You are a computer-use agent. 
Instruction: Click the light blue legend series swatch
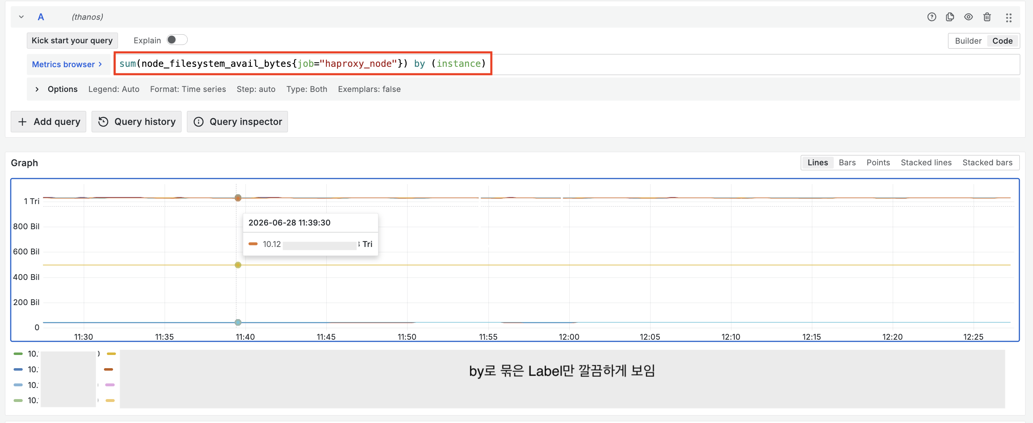coord(18,385)
